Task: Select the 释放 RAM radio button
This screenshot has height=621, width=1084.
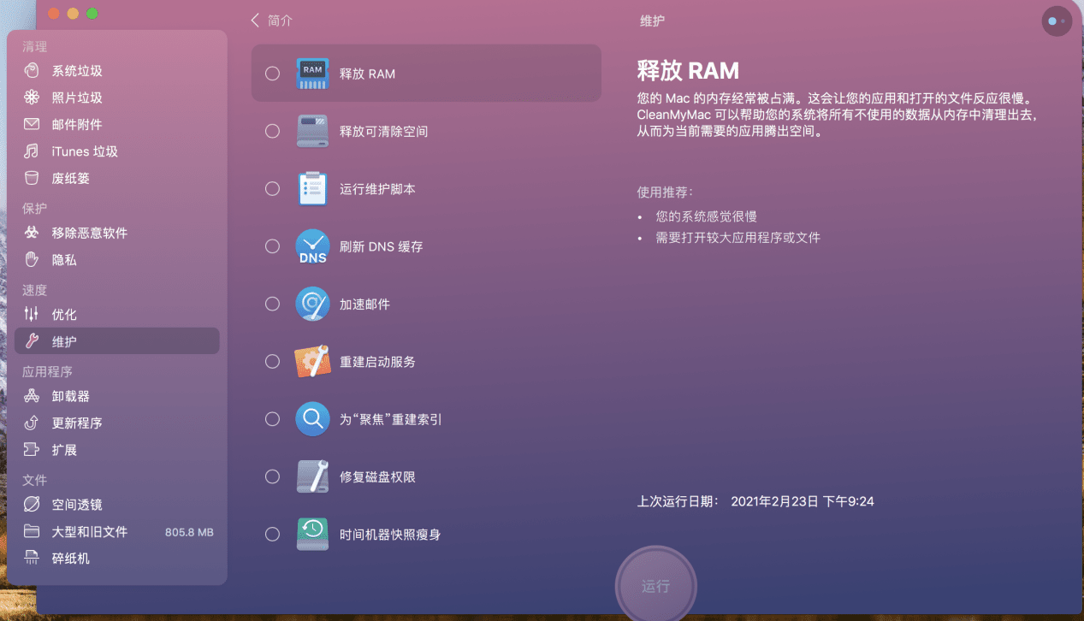Action: pos(272,74)
